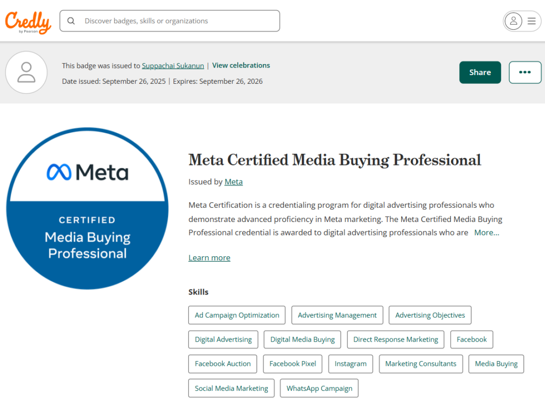Viewport: 545px width, 400px height.
Task: Expand the truncated description via More...
Action: [486, 233]
